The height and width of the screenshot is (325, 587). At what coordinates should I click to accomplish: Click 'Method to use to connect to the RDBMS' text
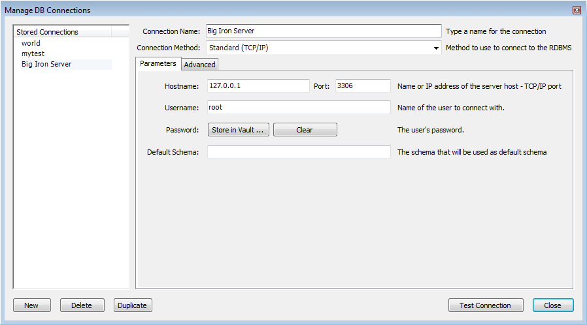pyautogui.click(x=509, y=48)
